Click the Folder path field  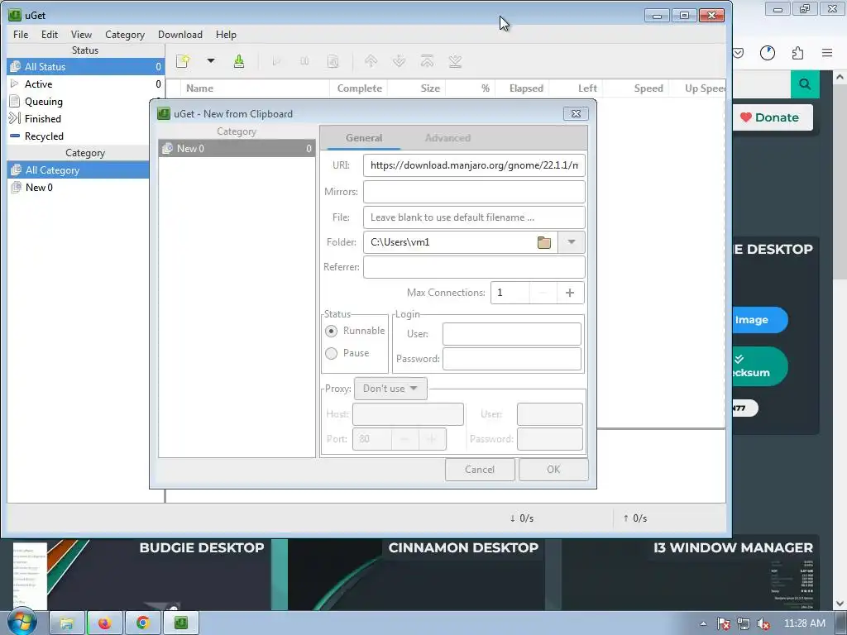pyautogui.click(x=449, y=242)
